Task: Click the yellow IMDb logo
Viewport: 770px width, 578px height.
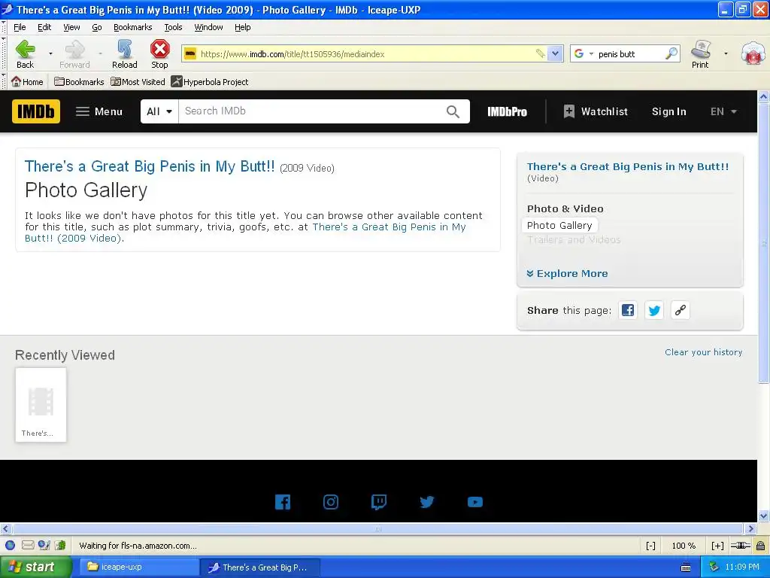Action: click(36, 111)
